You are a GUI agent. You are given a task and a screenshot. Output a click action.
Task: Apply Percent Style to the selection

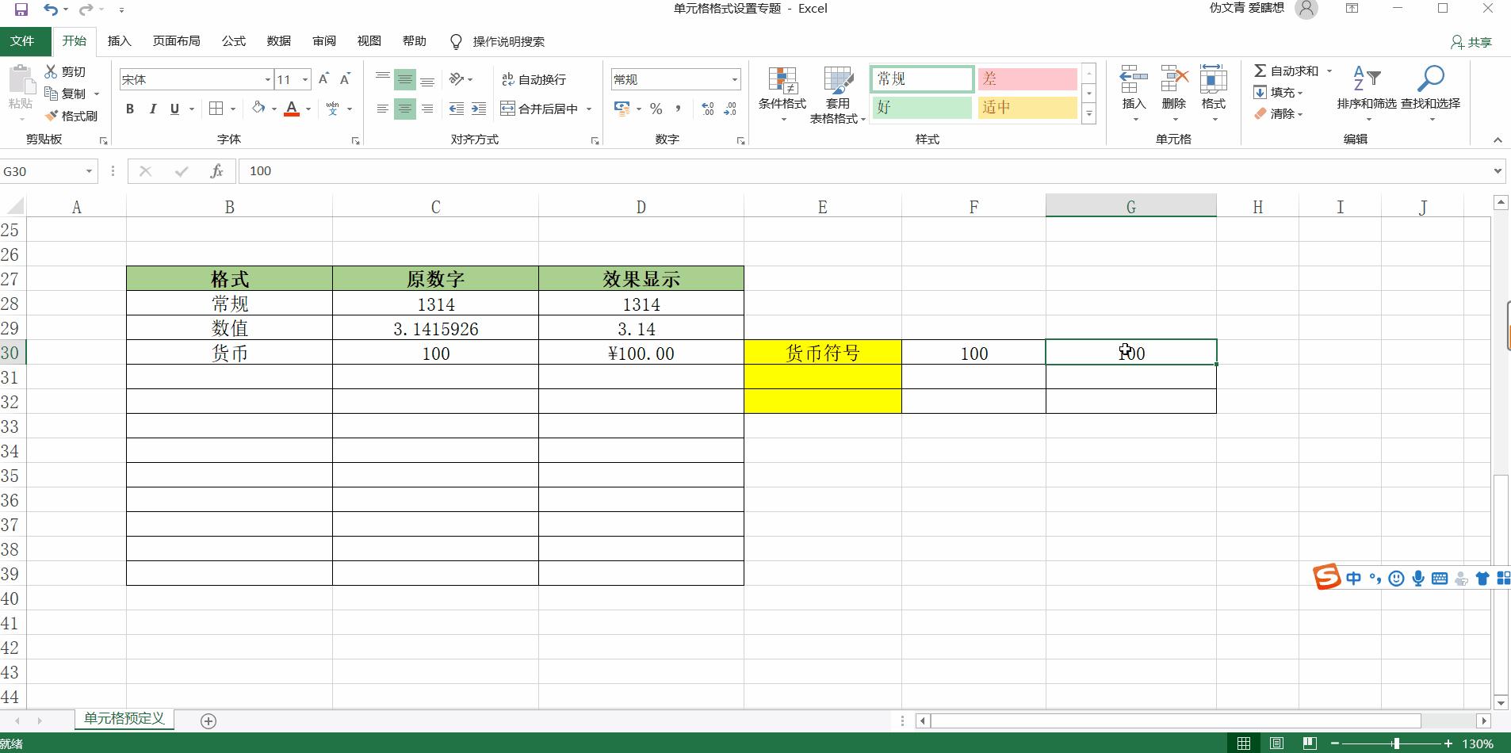click(656, 109)
